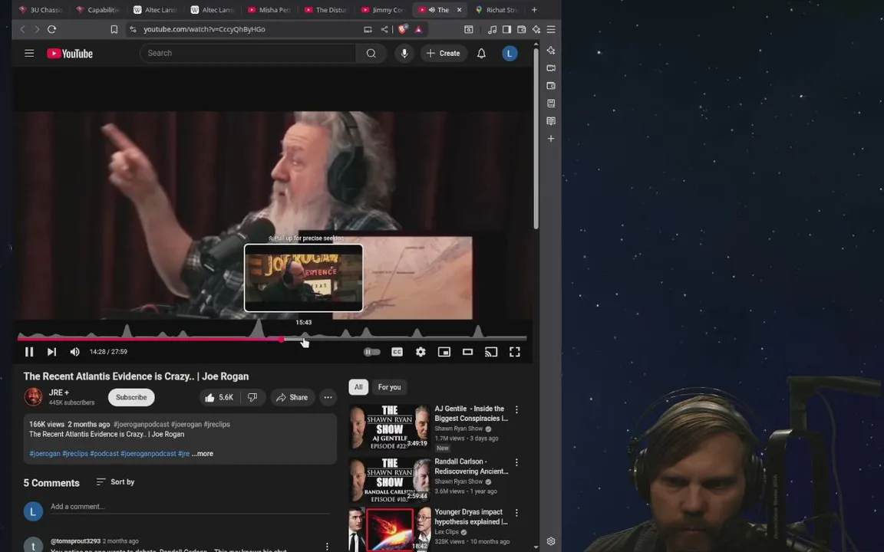Viewport: 884px width, 552px height.
Task: Cast video with Play on TV icon
Action: coord(491,352)
